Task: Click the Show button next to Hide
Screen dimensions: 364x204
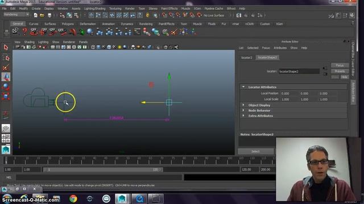Action: (x=335, y=77)
